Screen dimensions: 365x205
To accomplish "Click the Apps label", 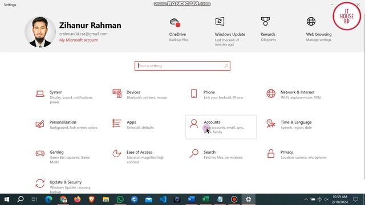I will click(x=131, y=122).
